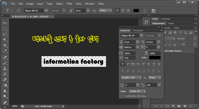Click Add layer style fx icon

[x=162, y=106]
